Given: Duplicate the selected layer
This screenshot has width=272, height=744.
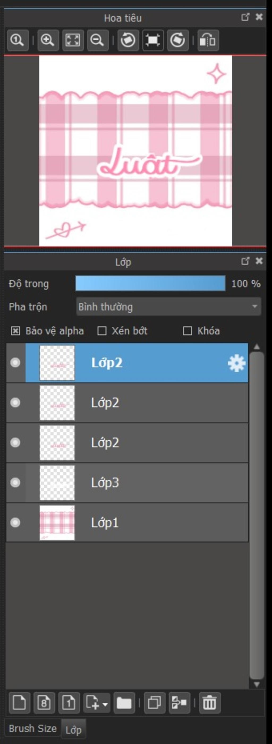Looking at the screenshot, I should click(x=155, y=703).
